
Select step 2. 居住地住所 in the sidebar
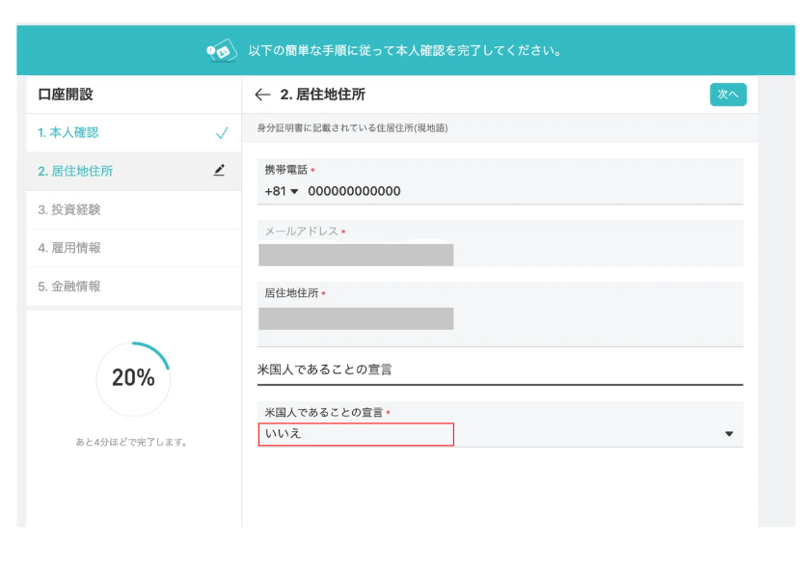pyautogui.click(x=75, y=171)
